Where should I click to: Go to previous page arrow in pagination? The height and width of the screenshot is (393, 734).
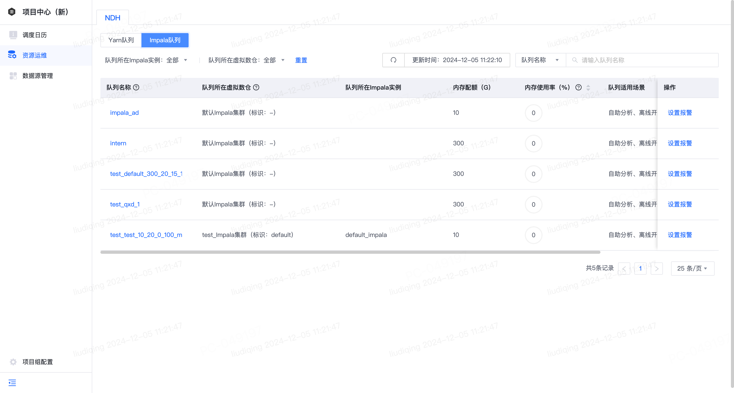pyautogui.click(x=624, y=268)
